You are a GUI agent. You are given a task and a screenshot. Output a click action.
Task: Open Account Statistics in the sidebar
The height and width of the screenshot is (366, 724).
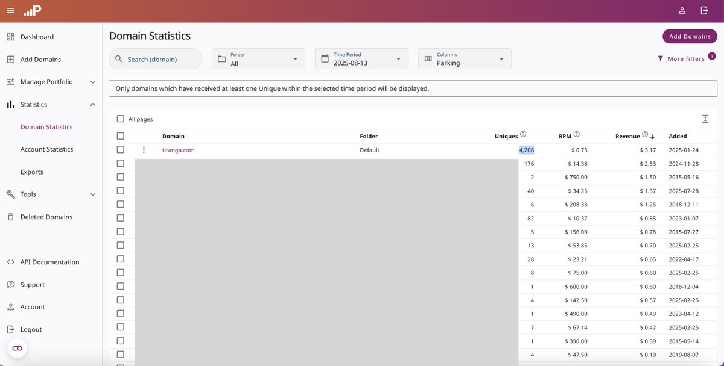coord(47,149)
